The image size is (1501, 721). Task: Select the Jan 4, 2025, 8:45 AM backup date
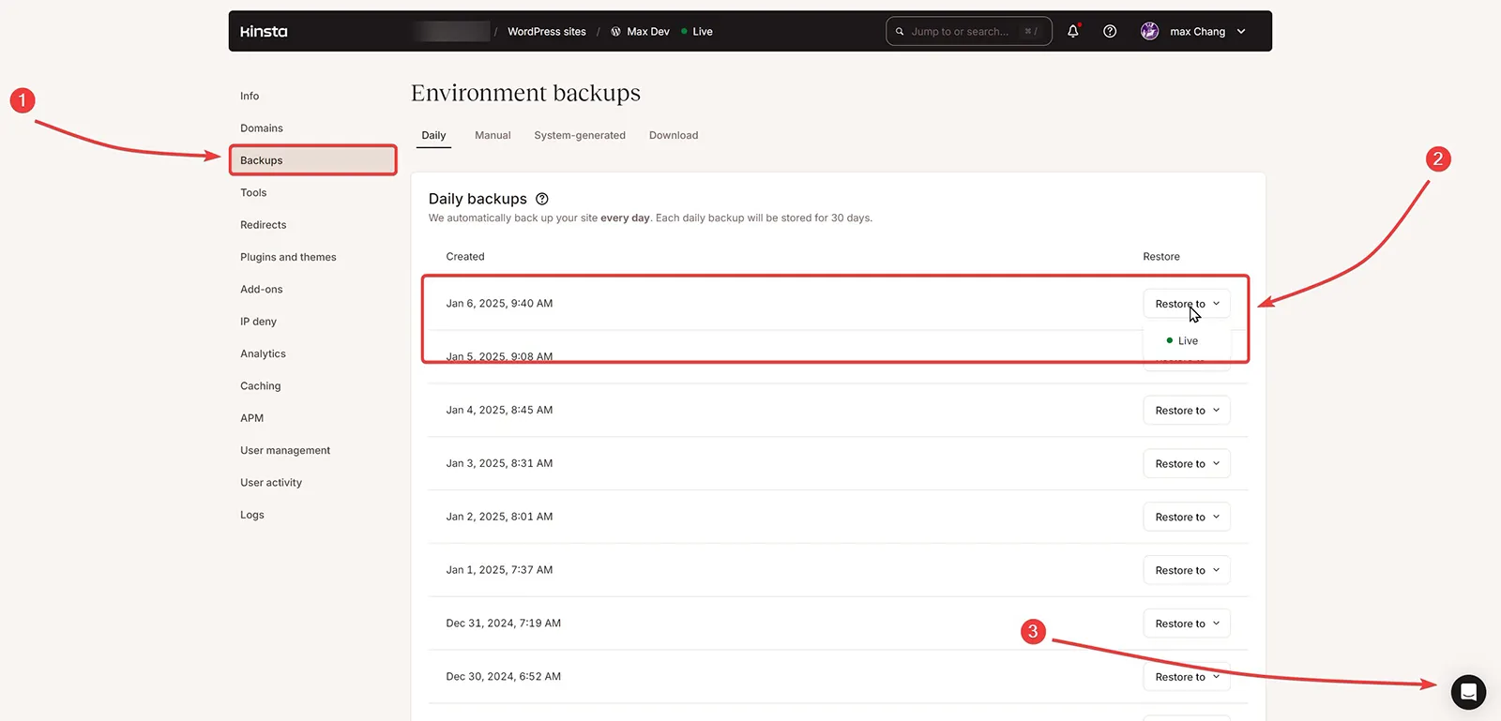pos(499,411)
